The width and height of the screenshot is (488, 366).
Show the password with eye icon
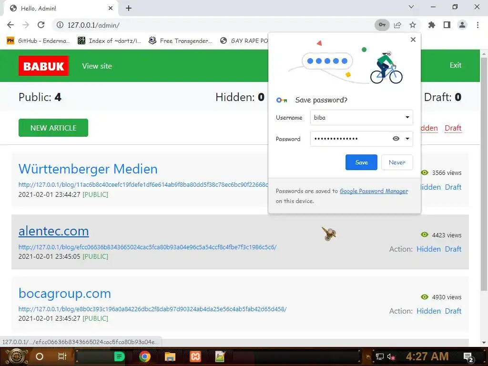[x=396, y=139]
